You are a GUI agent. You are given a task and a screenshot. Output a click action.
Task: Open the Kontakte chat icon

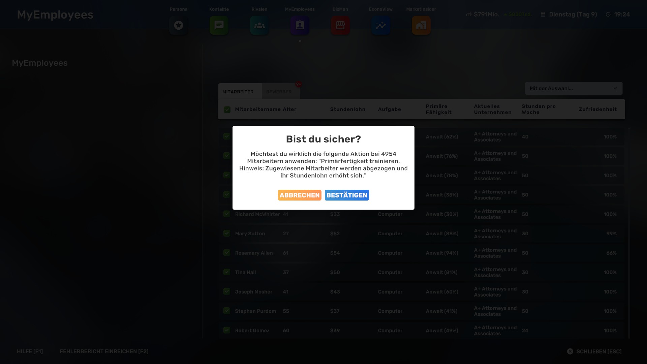click(x=219, y=25)
